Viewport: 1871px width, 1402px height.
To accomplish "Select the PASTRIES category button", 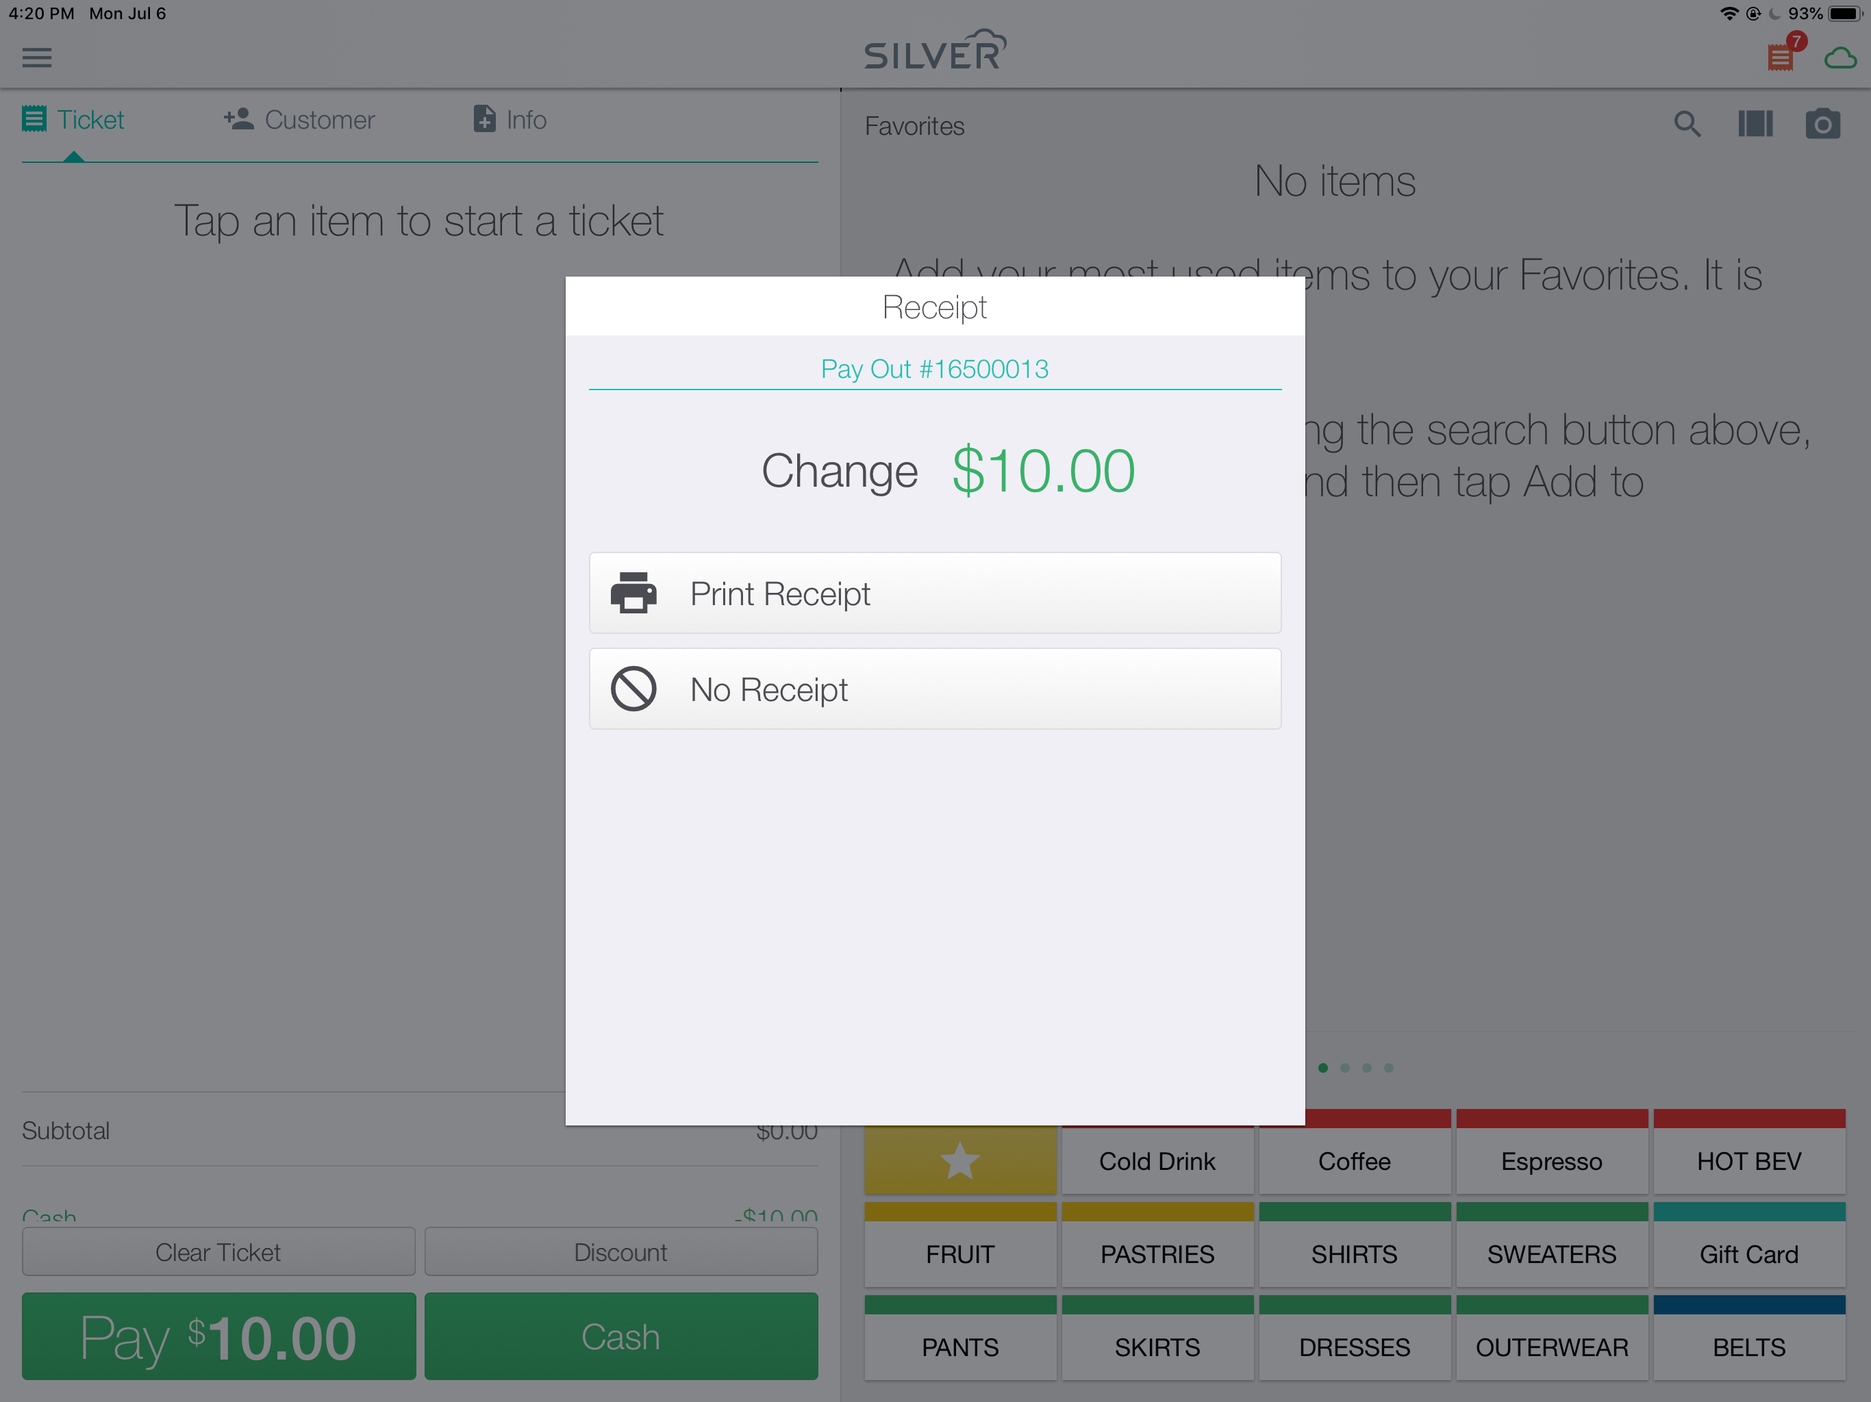I will (x=1157, y=1255).
